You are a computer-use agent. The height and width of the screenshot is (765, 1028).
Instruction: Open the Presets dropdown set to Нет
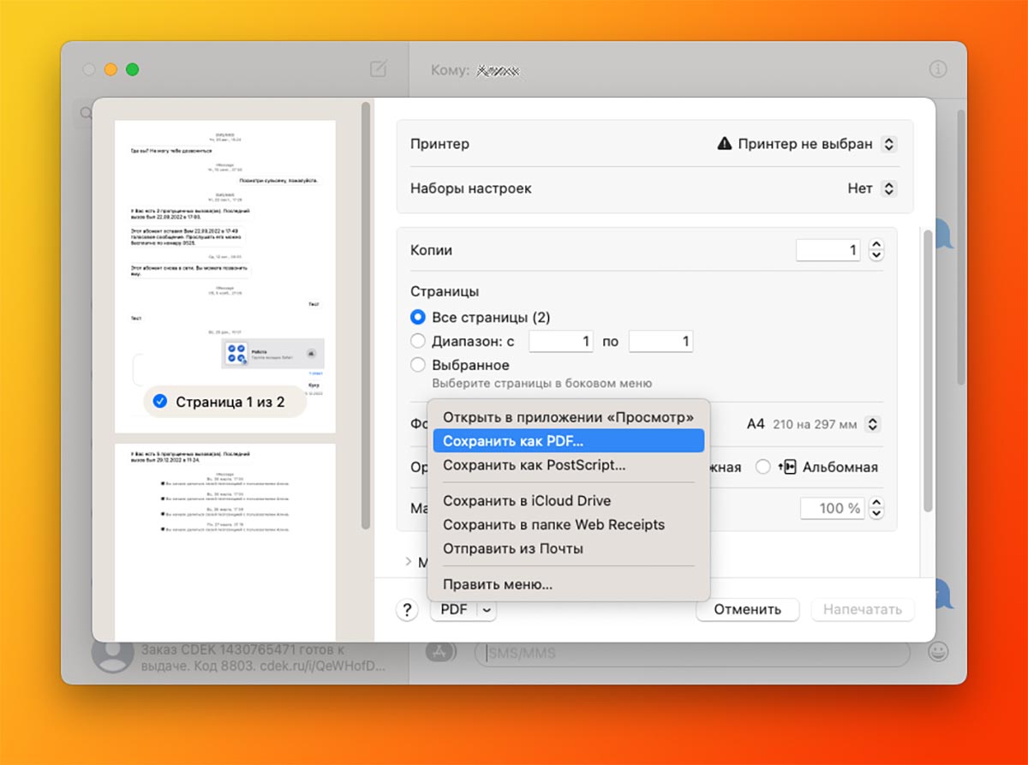tap(889, 188)
